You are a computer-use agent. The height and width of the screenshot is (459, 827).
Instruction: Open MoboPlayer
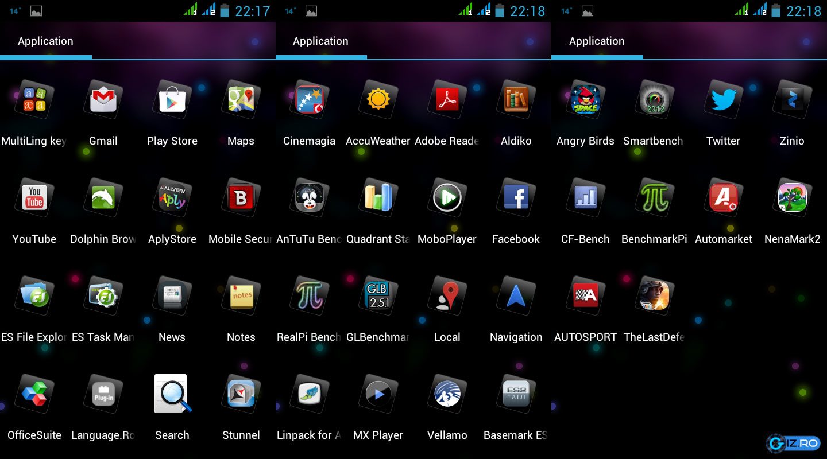447,197
